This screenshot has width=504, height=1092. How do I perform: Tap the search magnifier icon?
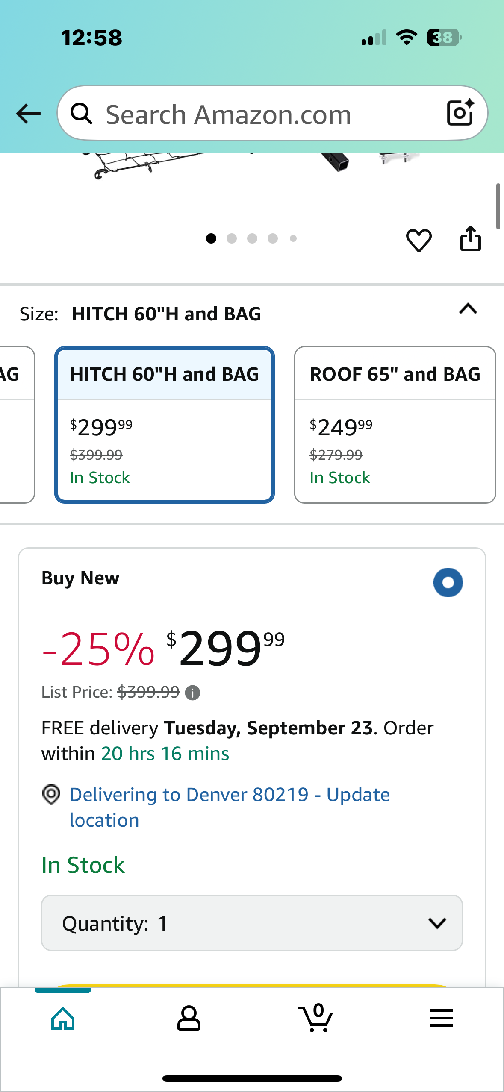(x=81, y=114)
